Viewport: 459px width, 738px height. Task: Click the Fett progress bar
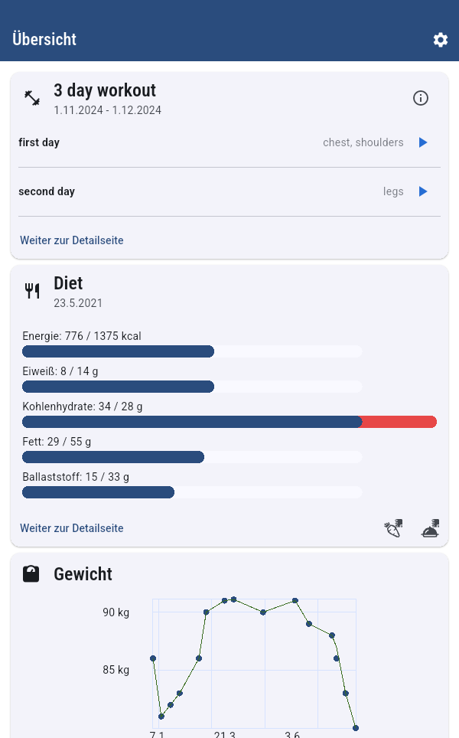tap(191, 457)
